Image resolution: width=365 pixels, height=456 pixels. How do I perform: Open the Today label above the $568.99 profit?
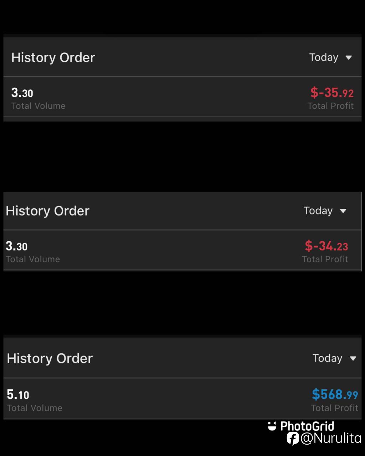tap(327, 358)
